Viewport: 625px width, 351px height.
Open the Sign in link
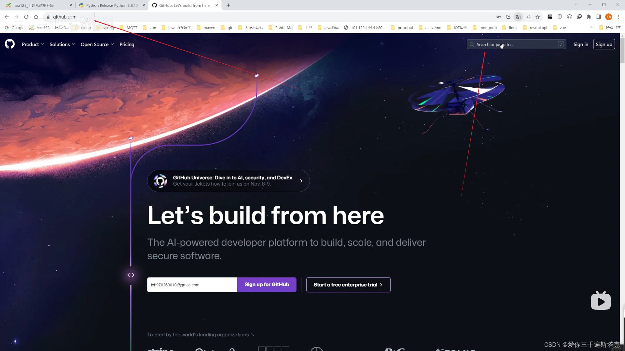[x=581, y=45]
